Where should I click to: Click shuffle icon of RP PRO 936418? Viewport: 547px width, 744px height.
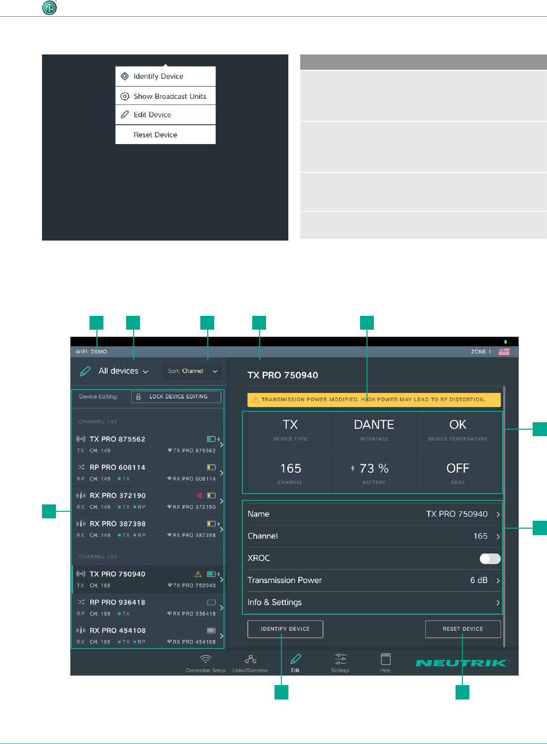click(x=81, y=602)
